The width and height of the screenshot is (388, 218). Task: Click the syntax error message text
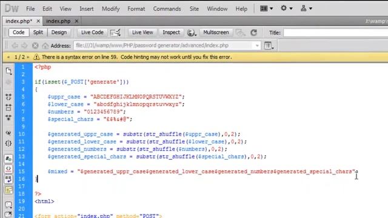click(137, 57)
